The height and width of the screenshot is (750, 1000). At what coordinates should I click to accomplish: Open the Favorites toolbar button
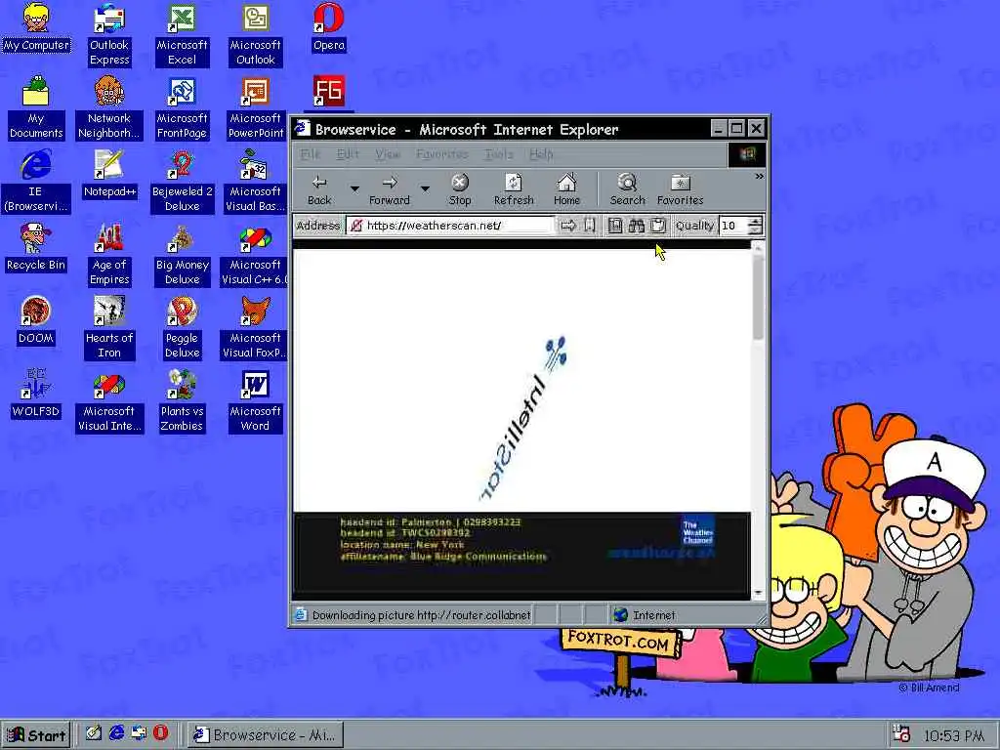680,190
